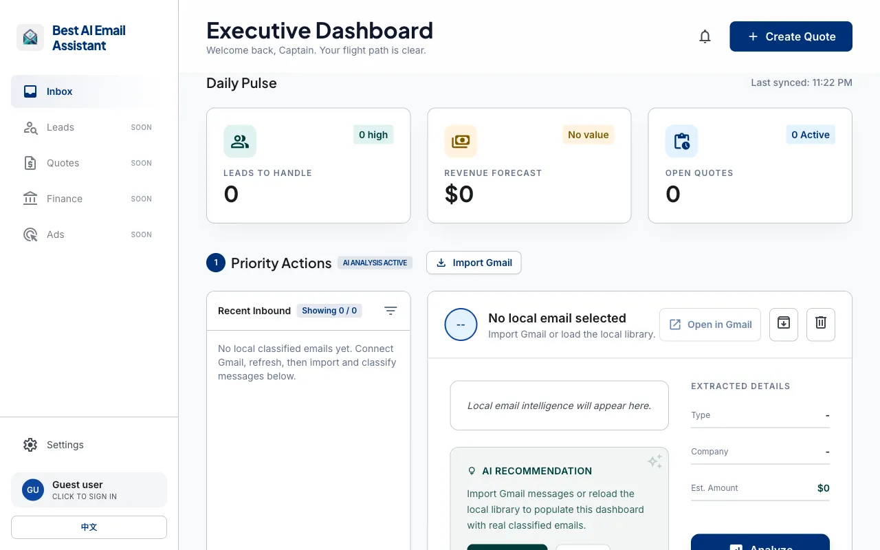Click the Open in Gmail button
The height and width of the screenshot is (550, 880).
[710, 324]
